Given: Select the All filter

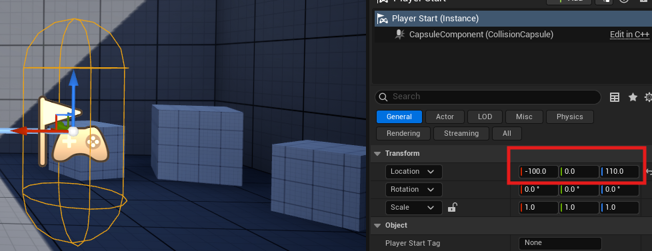Looking at the screenshot, I should pos(507,133).
